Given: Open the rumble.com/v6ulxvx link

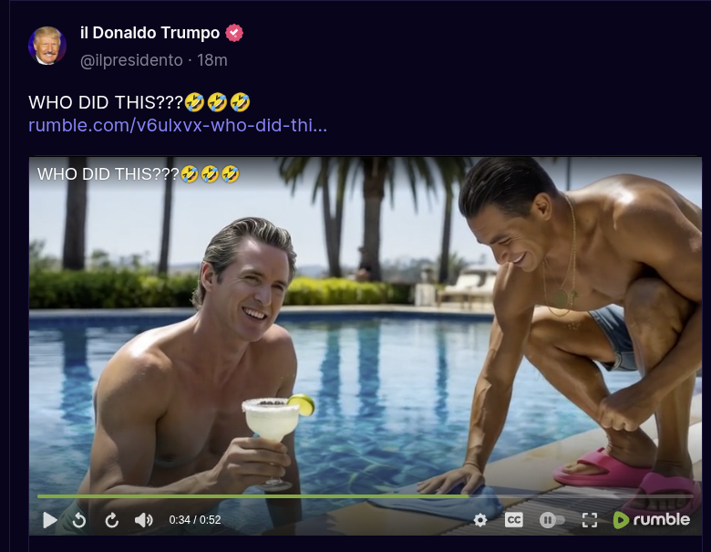Looking at the screenshot, I should [178, 125].
